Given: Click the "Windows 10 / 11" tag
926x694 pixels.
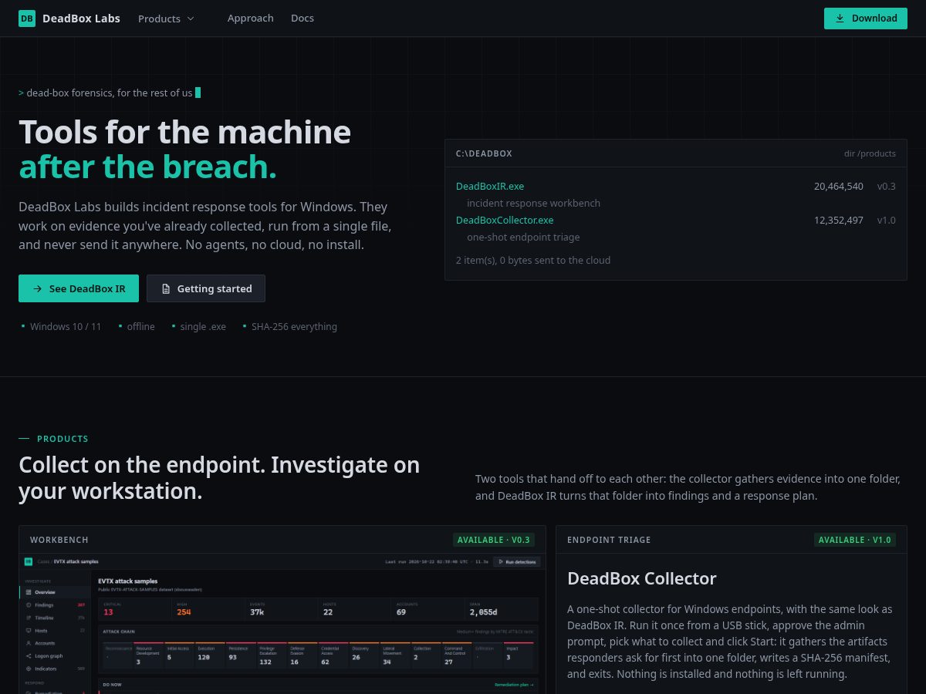Looking at the screenshot, I should pos(66,326).
